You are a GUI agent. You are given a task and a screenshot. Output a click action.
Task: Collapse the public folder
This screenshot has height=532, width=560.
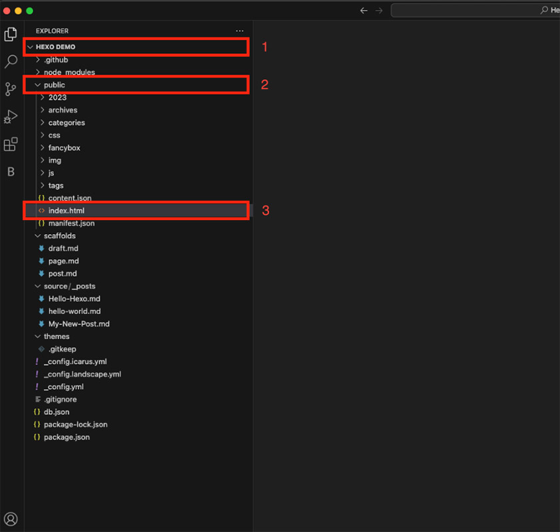[139, 85]
